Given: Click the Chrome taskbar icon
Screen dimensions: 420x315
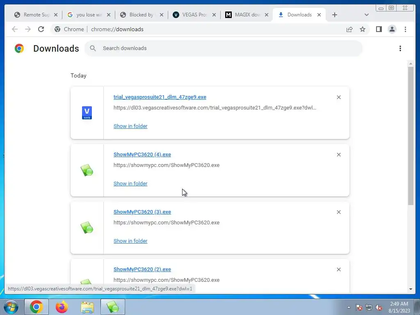Looking at the screenshot, I should 37,307.
